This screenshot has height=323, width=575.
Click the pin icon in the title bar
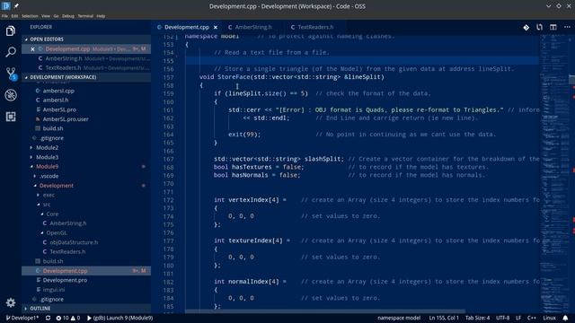16,6
